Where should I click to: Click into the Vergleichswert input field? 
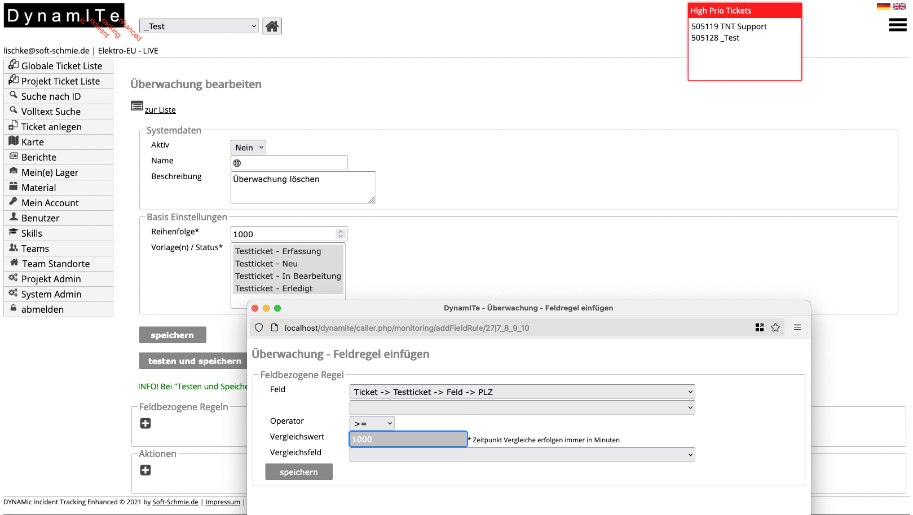coord(408,439)
